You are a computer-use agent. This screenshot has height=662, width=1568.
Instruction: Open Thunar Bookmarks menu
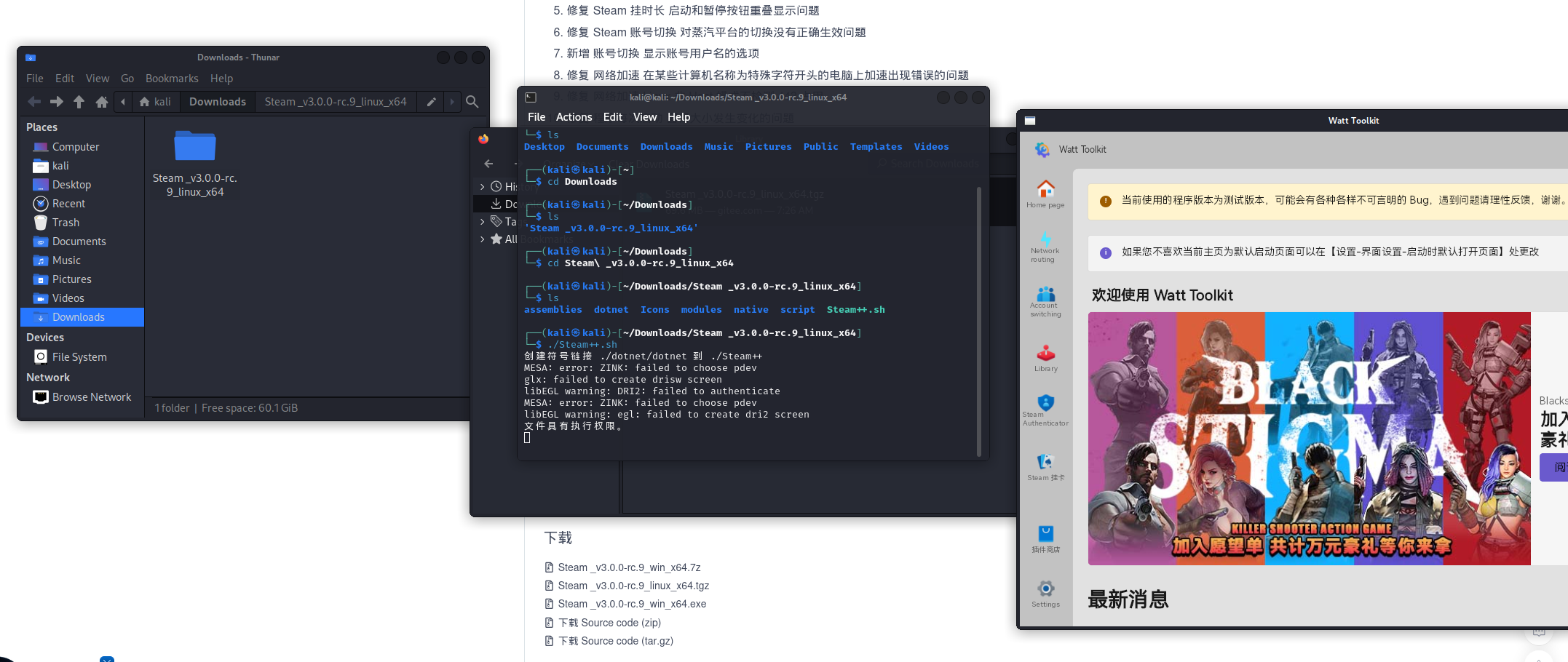pos(172,79)
